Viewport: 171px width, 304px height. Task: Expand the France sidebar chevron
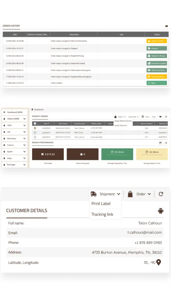[x=25, y=145]
